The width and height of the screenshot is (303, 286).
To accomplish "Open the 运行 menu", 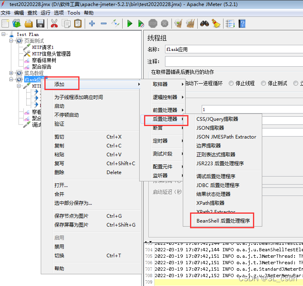I will (46, 13).
